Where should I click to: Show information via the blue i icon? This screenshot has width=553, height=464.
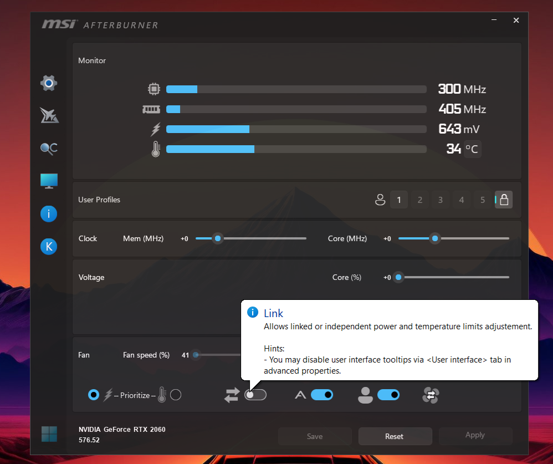49,214
